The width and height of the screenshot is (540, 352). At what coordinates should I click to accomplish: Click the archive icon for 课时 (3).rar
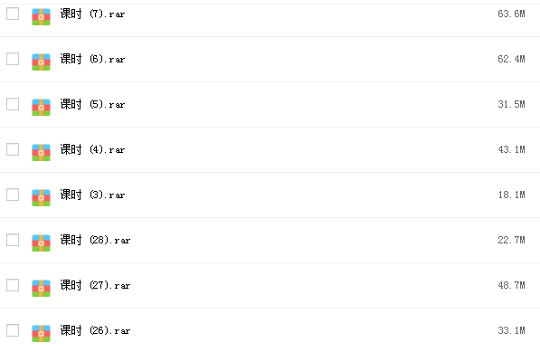point(41,197)
